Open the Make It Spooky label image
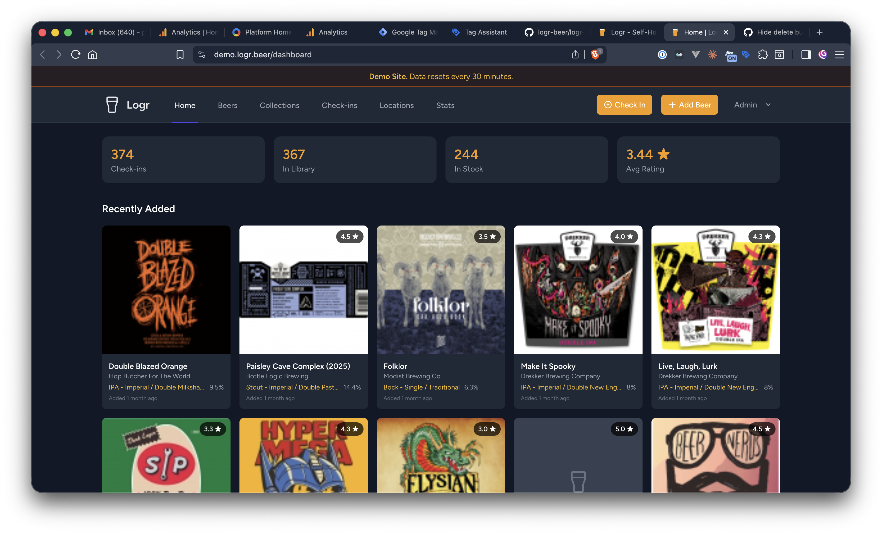The width and height of the screenshot is (882, 534). (578, 290)
